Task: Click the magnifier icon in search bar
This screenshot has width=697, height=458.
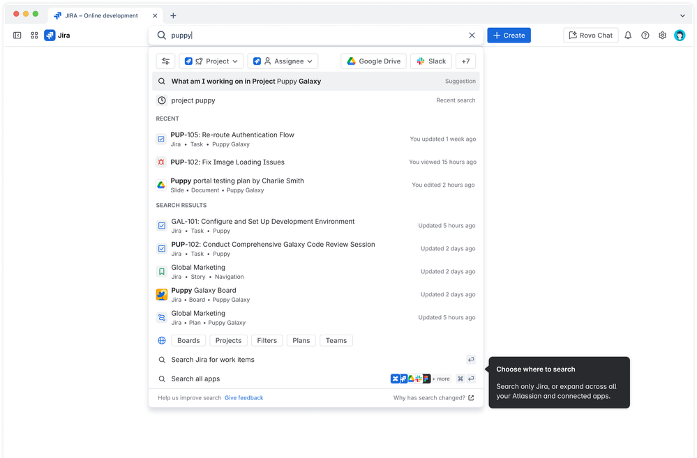Action: tap(162, 35)
